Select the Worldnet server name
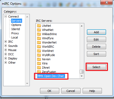The width and height of the screenshot is (114, 99). point(48,51)
